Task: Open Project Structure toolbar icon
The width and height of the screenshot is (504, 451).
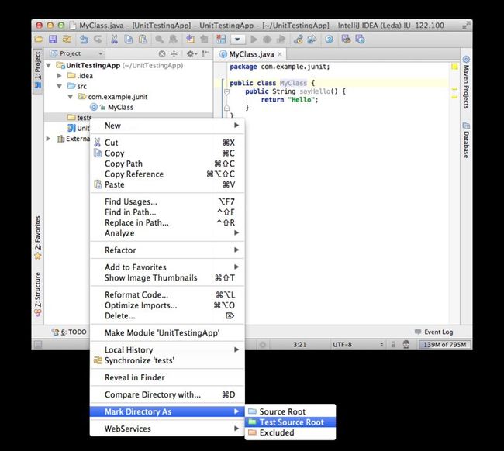Action: (312, 40)
